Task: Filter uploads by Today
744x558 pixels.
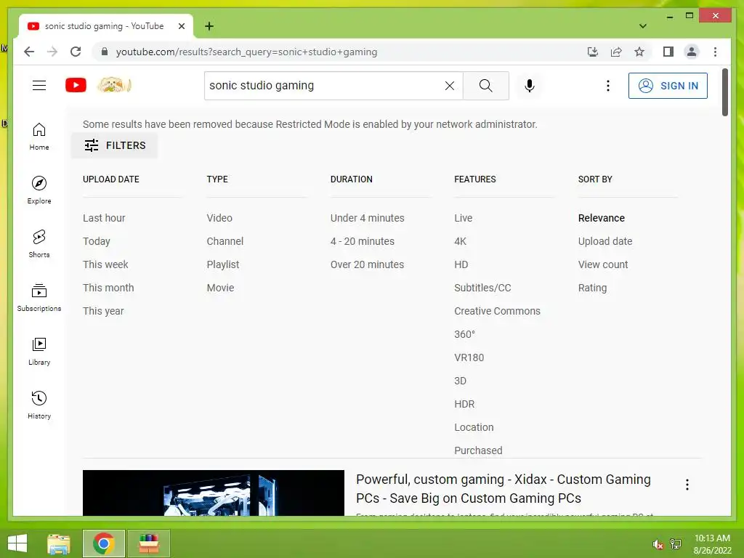Action: click(x=97, y=241)
